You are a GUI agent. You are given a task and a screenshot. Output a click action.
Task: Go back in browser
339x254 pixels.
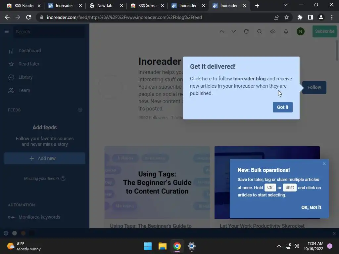[7, 17]
